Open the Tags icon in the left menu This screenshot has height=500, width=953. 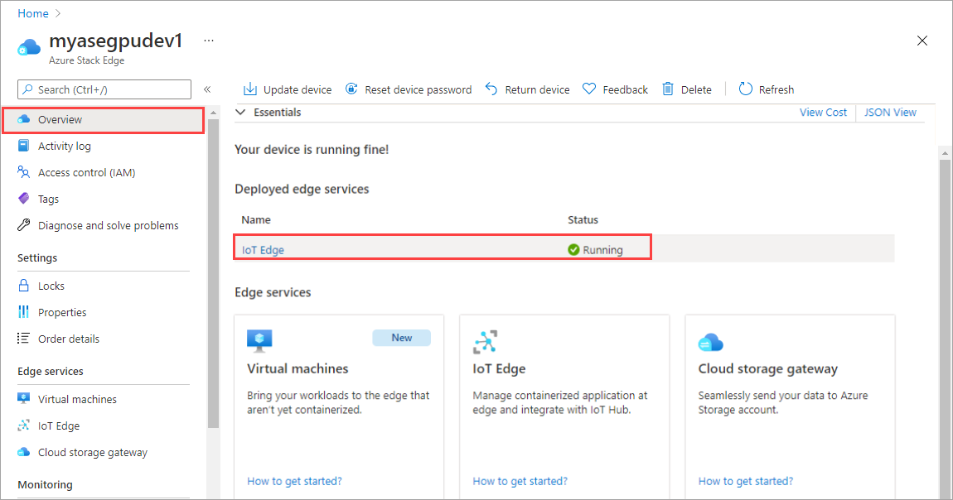pos(24,198)
